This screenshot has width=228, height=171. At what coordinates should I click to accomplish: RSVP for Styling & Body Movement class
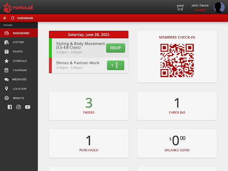[115, 48]
